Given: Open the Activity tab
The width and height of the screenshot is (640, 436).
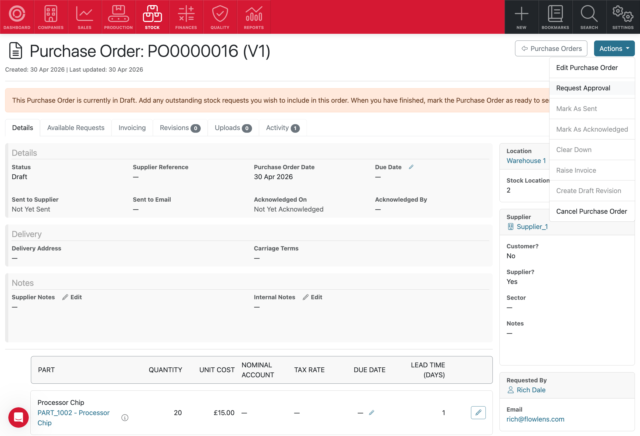Looking at the screenshot, I should pyautogui.click(x=283, y=128).
